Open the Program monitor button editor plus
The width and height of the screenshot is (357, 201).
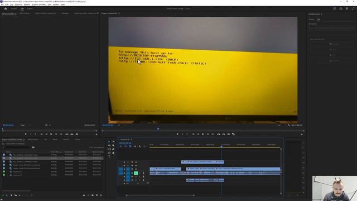(302, 135)
